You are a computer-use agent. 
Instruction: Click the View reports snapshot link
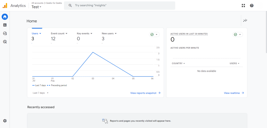coord(145,93)
